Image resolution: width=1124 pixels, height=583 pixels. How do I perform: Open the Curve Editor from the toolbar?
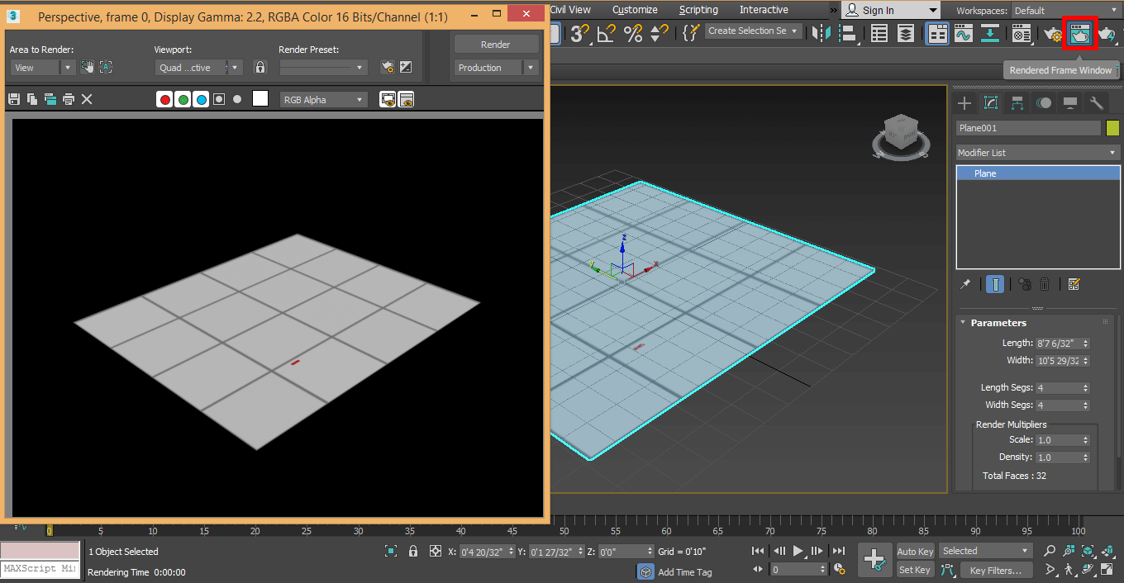click(963, 33)
